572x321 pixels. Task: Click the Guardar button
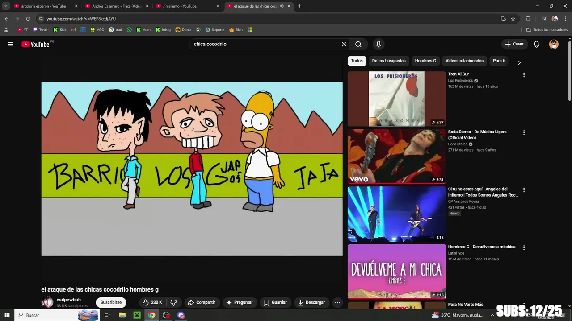pyautogui.click(x=275, y=302)
